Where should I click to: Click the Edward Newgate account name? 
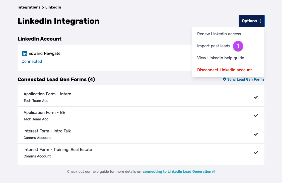coord(44,54)
